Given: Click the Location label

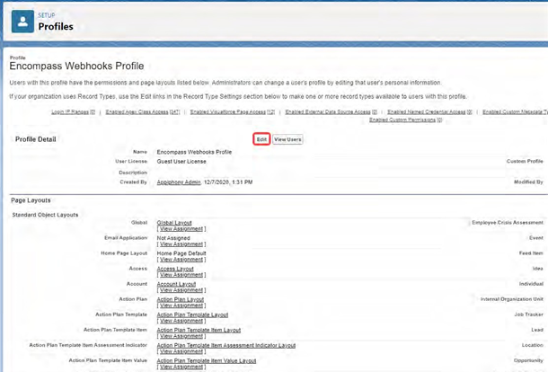Looking at the screenshot, I should point(533,345).
